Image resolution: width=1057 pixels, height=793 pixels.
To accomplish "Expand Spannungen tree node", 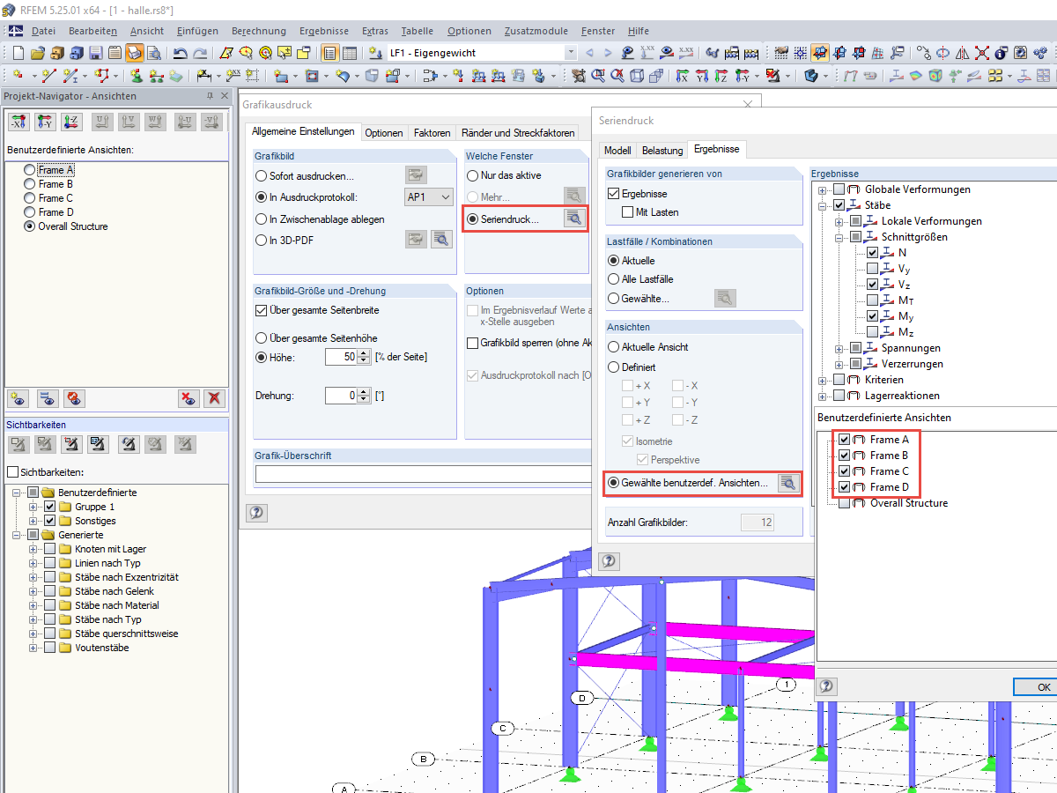I will point(839,348).
